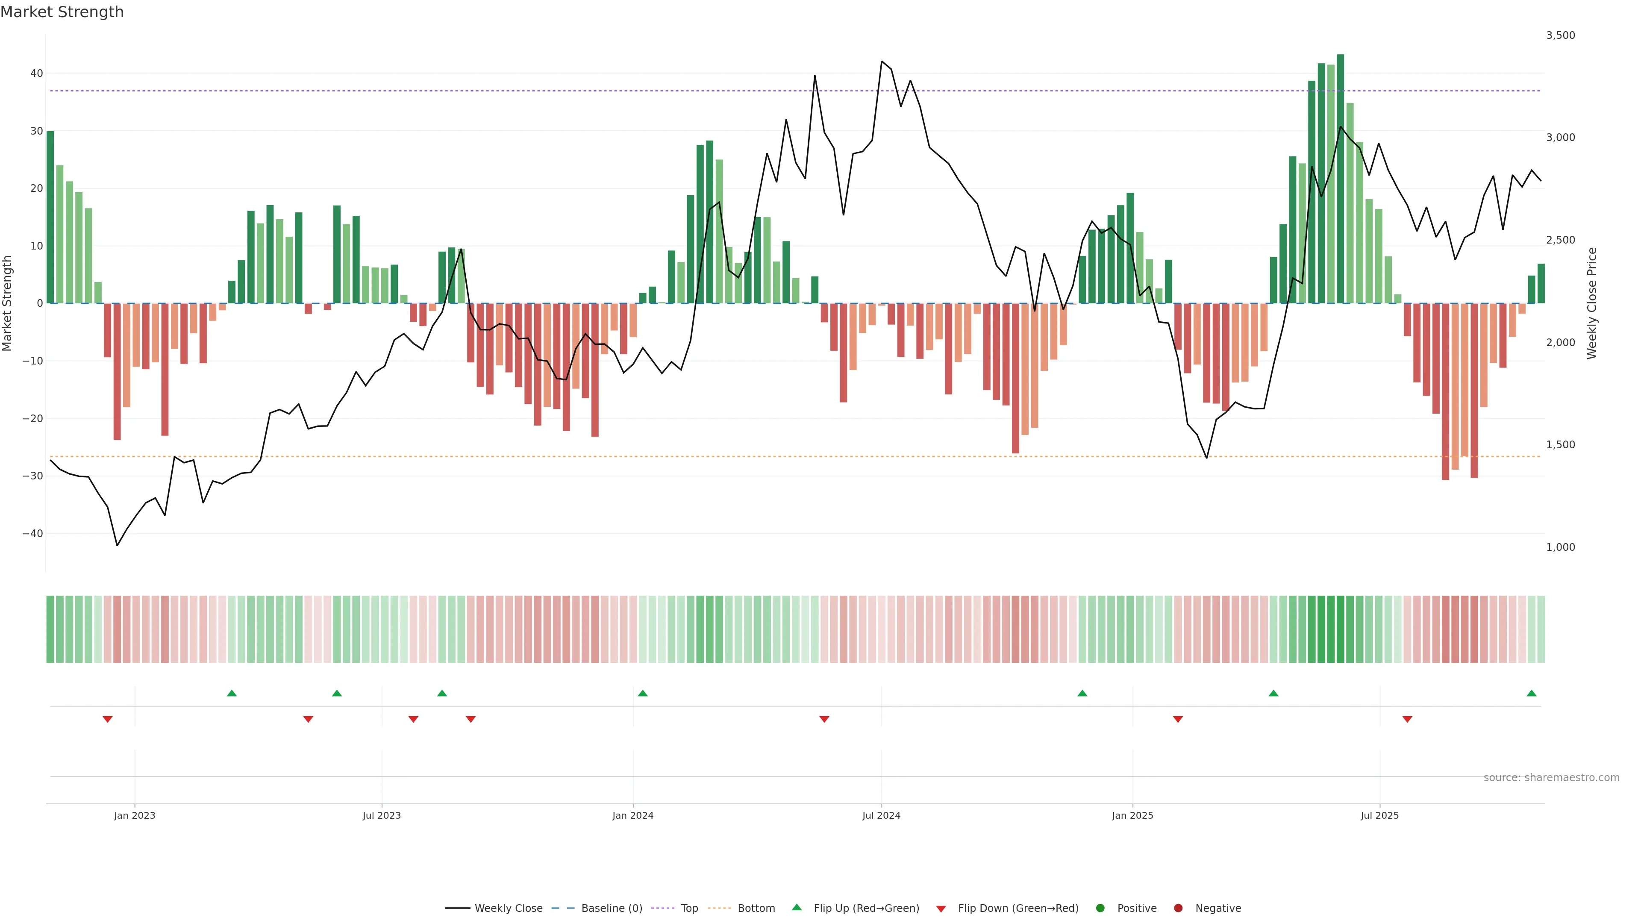Click Flip Down (Green→Red) legend triangle
Screen dimensions: 1641x923
(x=941, y=908)
